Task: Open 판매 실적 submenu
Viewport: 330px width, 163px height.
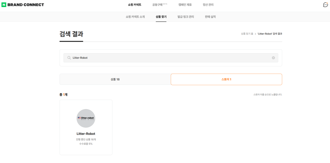Action: pyautogui.click(x=210, y=17)
